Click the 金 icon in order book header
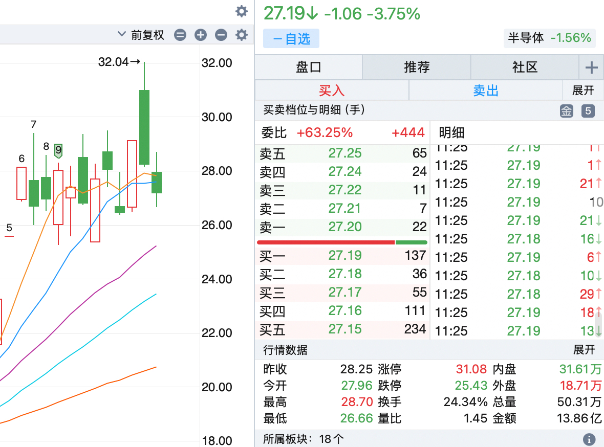 click(x=567, y=110)
